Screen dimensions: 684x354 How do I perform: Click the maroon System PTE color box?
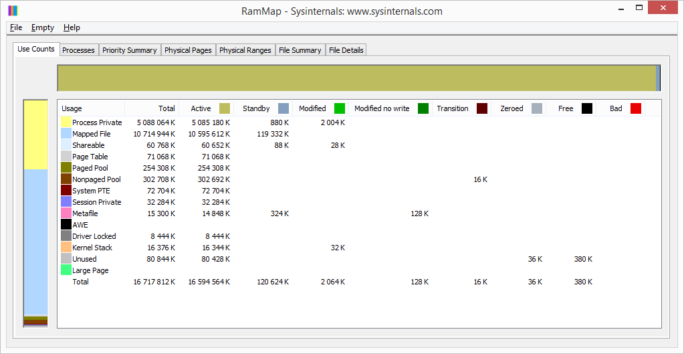click(x=66, y=190)
